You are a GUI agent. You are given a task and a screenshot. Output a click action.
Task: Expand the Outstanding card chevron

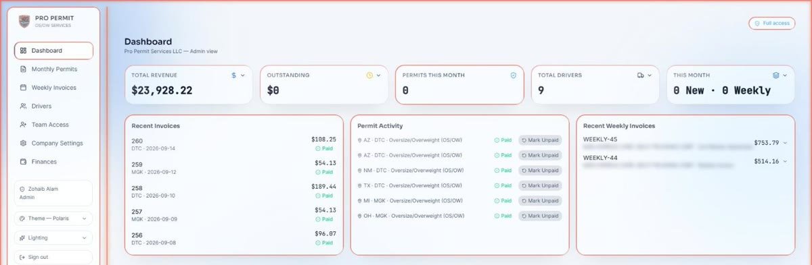pos(378,76)
